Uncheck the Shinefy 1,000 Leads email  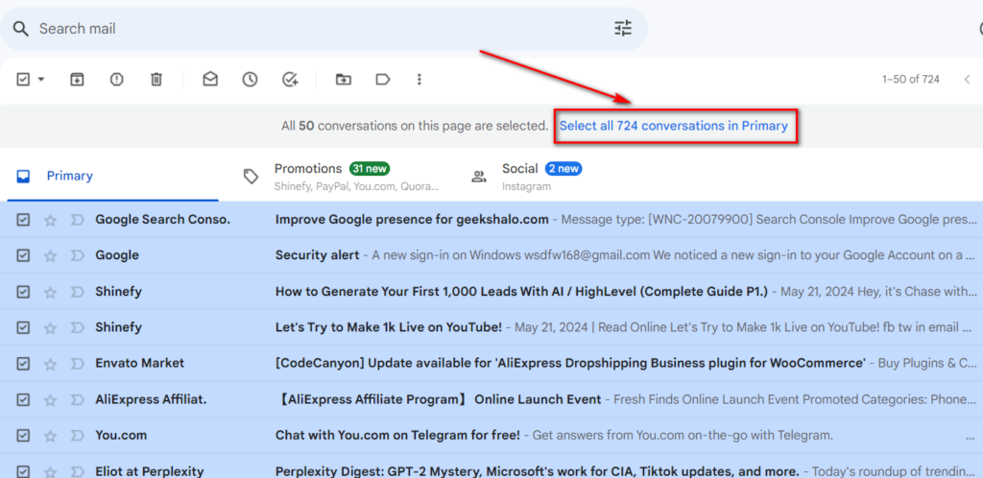[x=23, y=291]
